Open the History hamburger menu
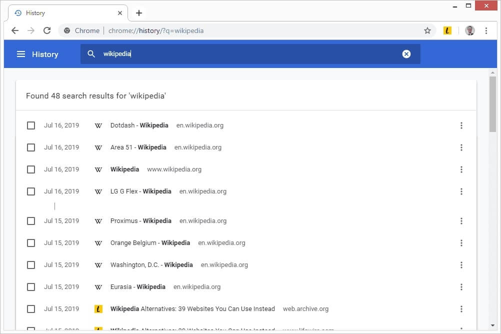501x334 pixels. (x=21, y=54)
